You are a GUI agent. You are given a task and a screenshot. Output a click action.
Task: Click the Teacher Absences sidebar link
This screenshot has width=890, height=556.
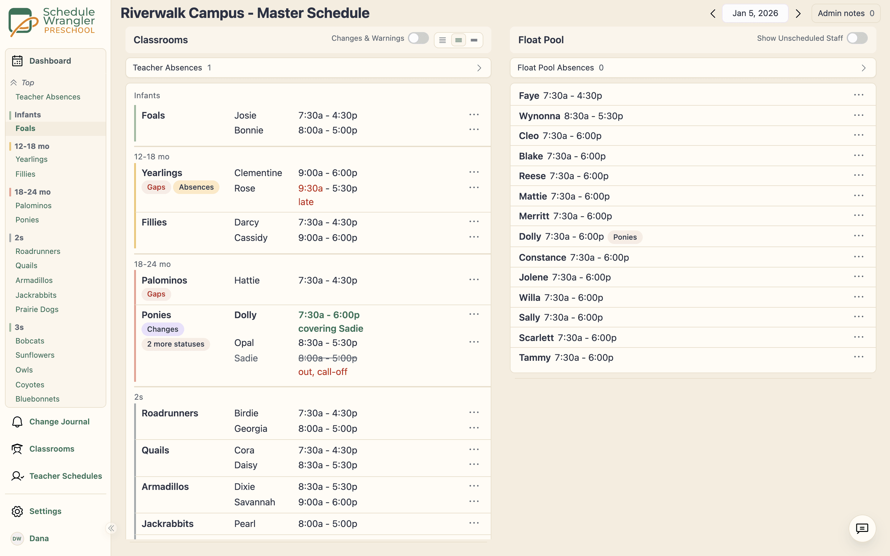pos(48,97)
